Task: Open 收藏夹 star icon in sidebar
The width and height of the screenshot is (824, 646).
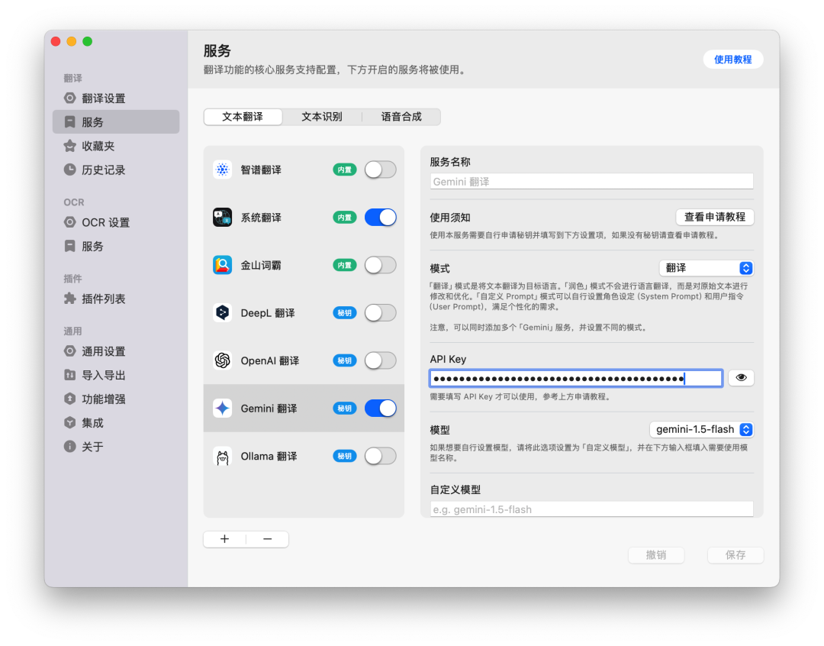Action: pos(70,146)
